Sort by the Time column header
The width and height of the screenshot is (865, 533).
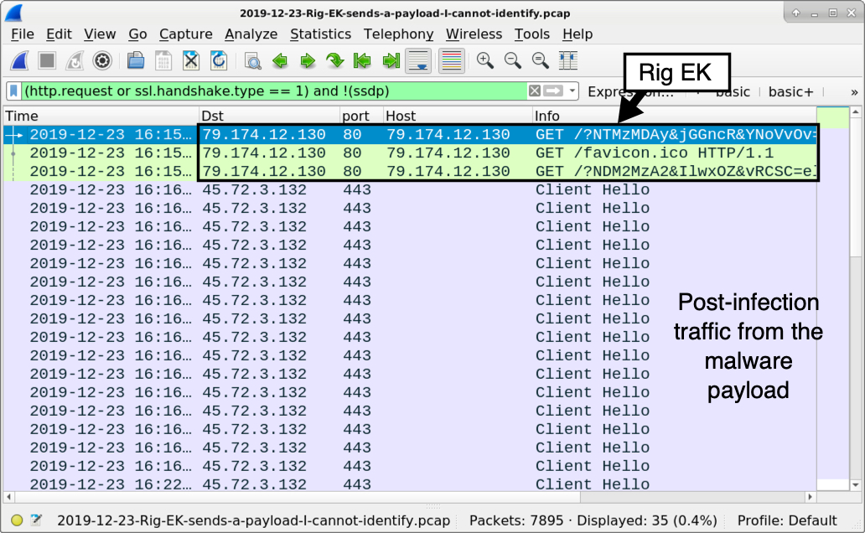tap(101, 116)
